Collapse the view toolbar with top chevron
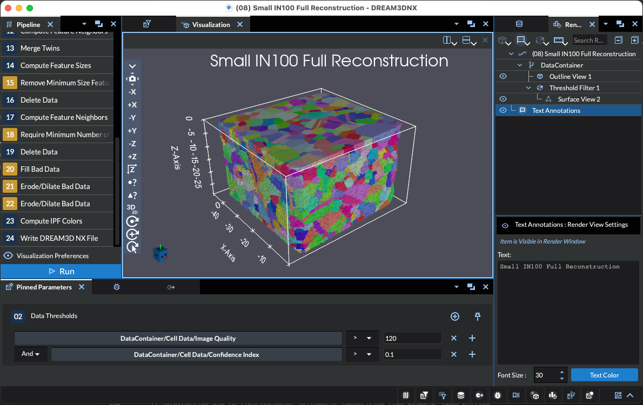This screenshot has width=643, height=405. pyautogui.click(x=132, y=66)
